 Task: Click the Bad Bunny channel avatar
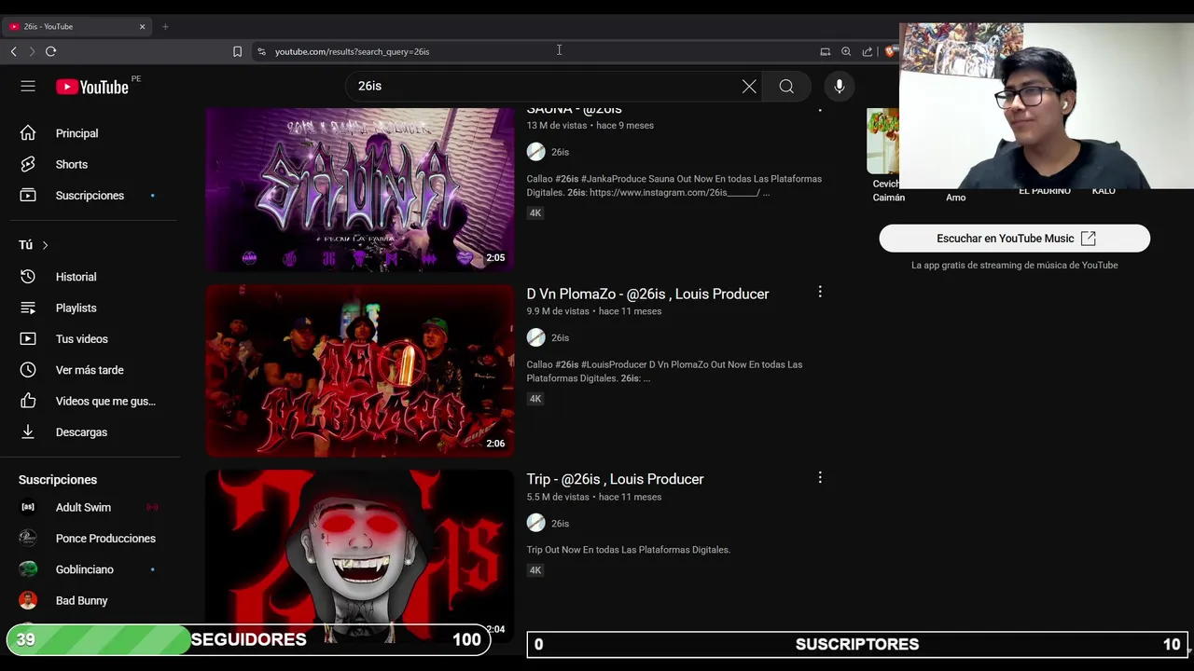coord(28,600)
